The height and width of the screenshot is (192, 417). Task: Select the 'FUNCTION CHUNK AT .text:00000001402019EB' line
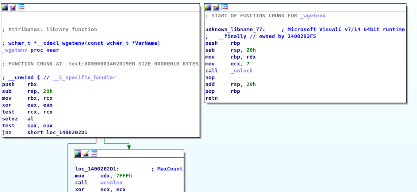[100, 64]
